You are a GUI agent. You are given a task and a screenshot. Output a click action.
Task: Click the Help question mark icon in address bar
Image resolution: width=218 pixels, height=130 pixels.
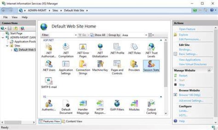tap(212, 10)
